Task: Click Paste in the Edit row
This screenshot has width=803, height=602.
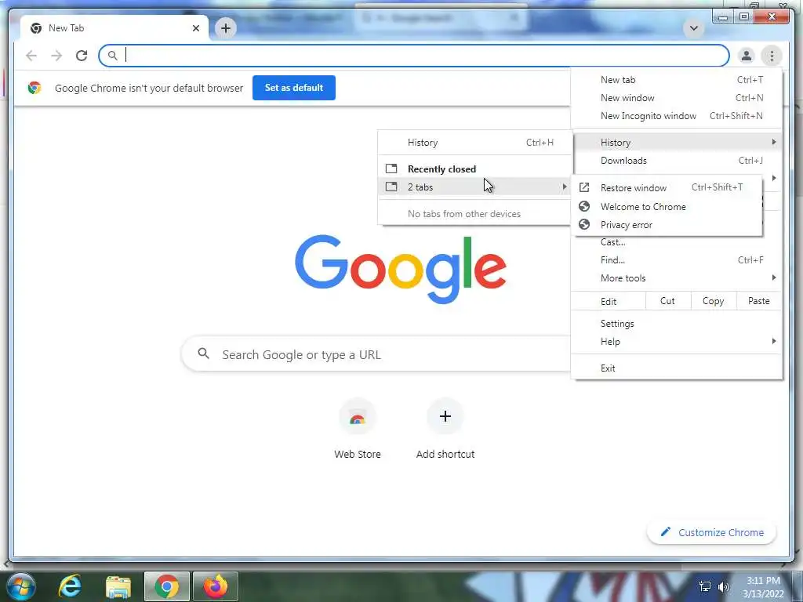Action: pos(759,301)
